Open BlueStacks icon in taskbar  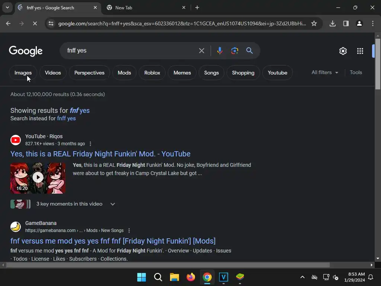240,277
